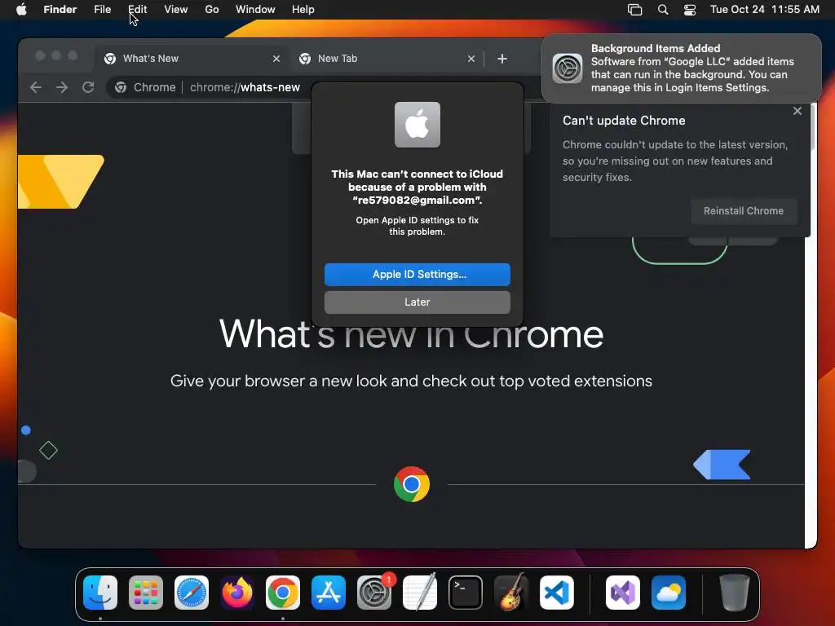
Task: Open the View menu
Action: (x=176, y=10)
